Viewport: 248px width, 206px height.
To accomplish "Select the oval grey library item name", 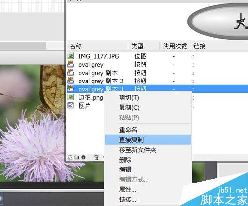I will click(x=91, y=65).
